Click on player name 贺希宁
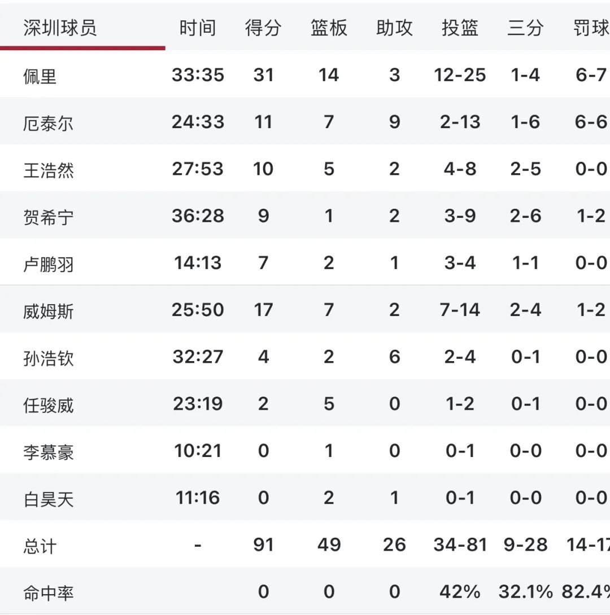 click(x=49, y=216)
